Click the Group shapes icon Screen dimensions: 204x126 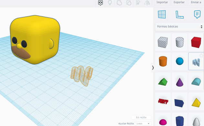(119, 3)
